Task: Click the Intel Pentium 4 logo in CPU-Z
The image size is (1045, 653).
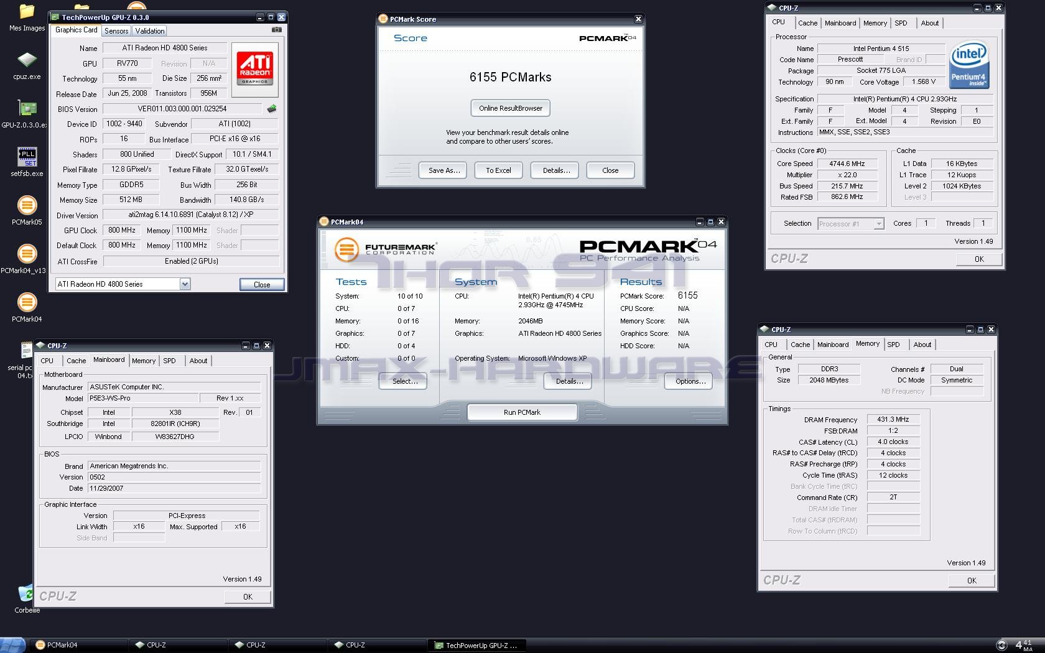Action: point(969,66)
